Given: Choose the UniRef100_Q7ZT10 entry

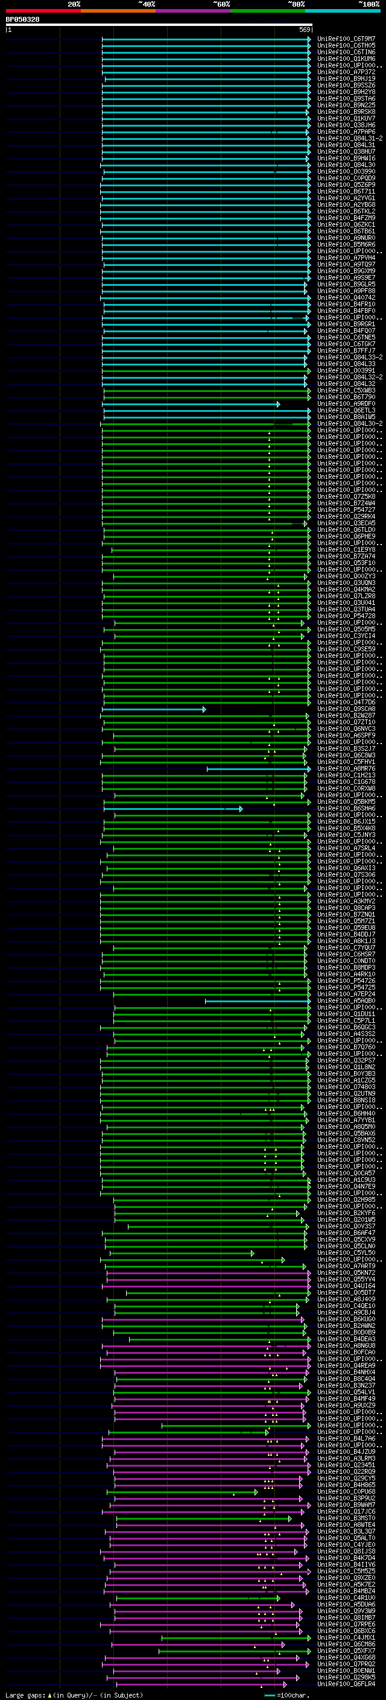Looking at the screenshot, I should 346,722.
